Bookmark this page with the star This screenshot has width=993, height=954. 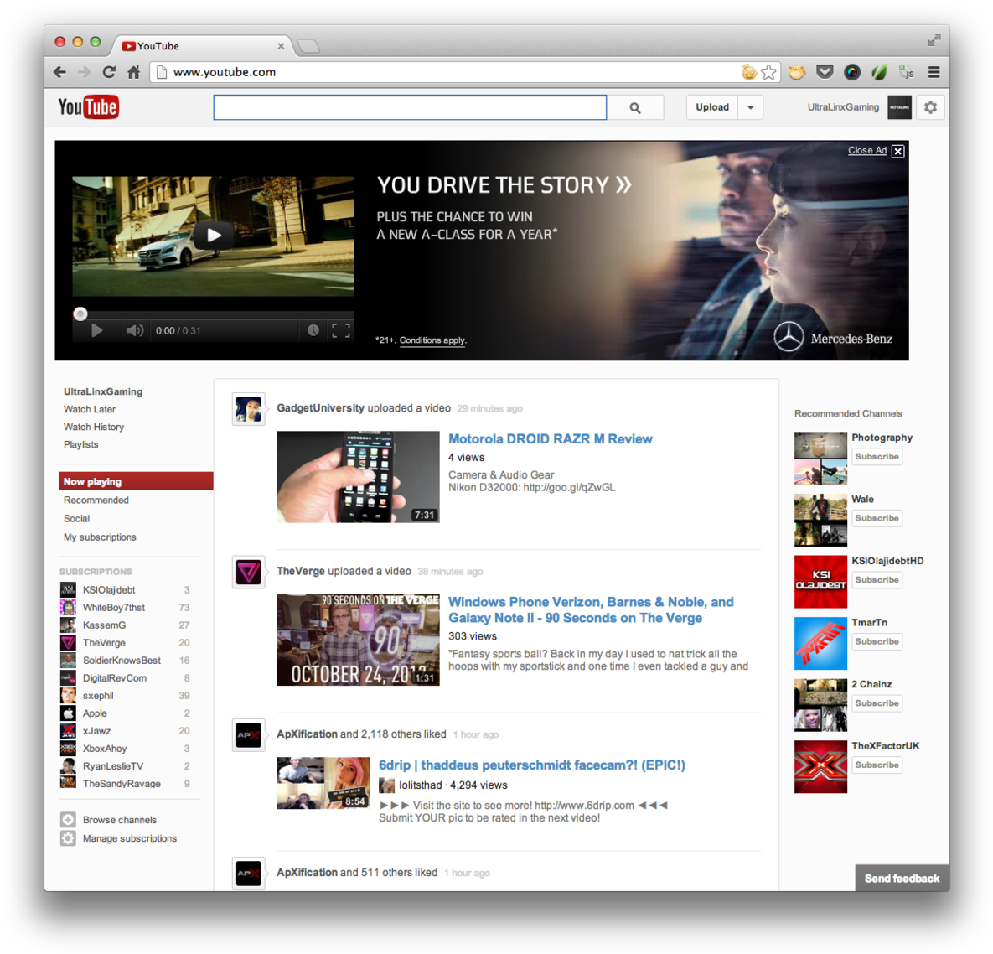tap(768, 72)
